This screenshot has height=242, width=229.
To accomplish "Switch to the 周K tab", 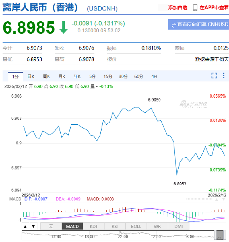I will point(46,76).
